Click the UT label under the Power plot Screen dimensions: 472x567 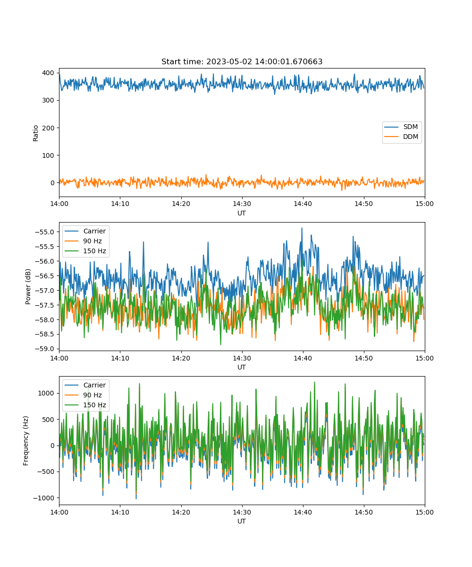coord(242,367)
